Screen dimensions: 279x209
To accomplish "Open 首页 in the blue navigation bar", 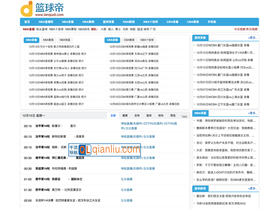I will pyautogui.click(x=27, y=22).
